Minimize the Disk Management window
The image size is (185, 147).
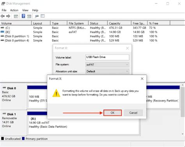point(156,4)
